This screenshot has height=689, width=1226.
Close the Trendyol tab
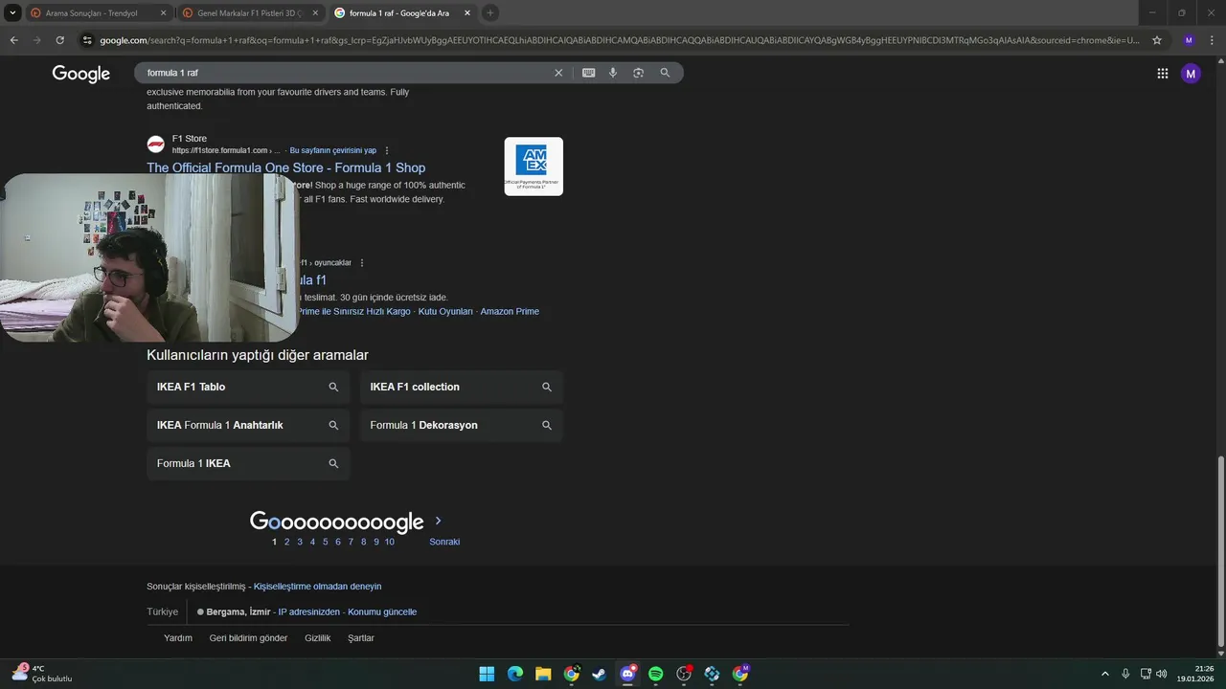[x=163, y=12]
